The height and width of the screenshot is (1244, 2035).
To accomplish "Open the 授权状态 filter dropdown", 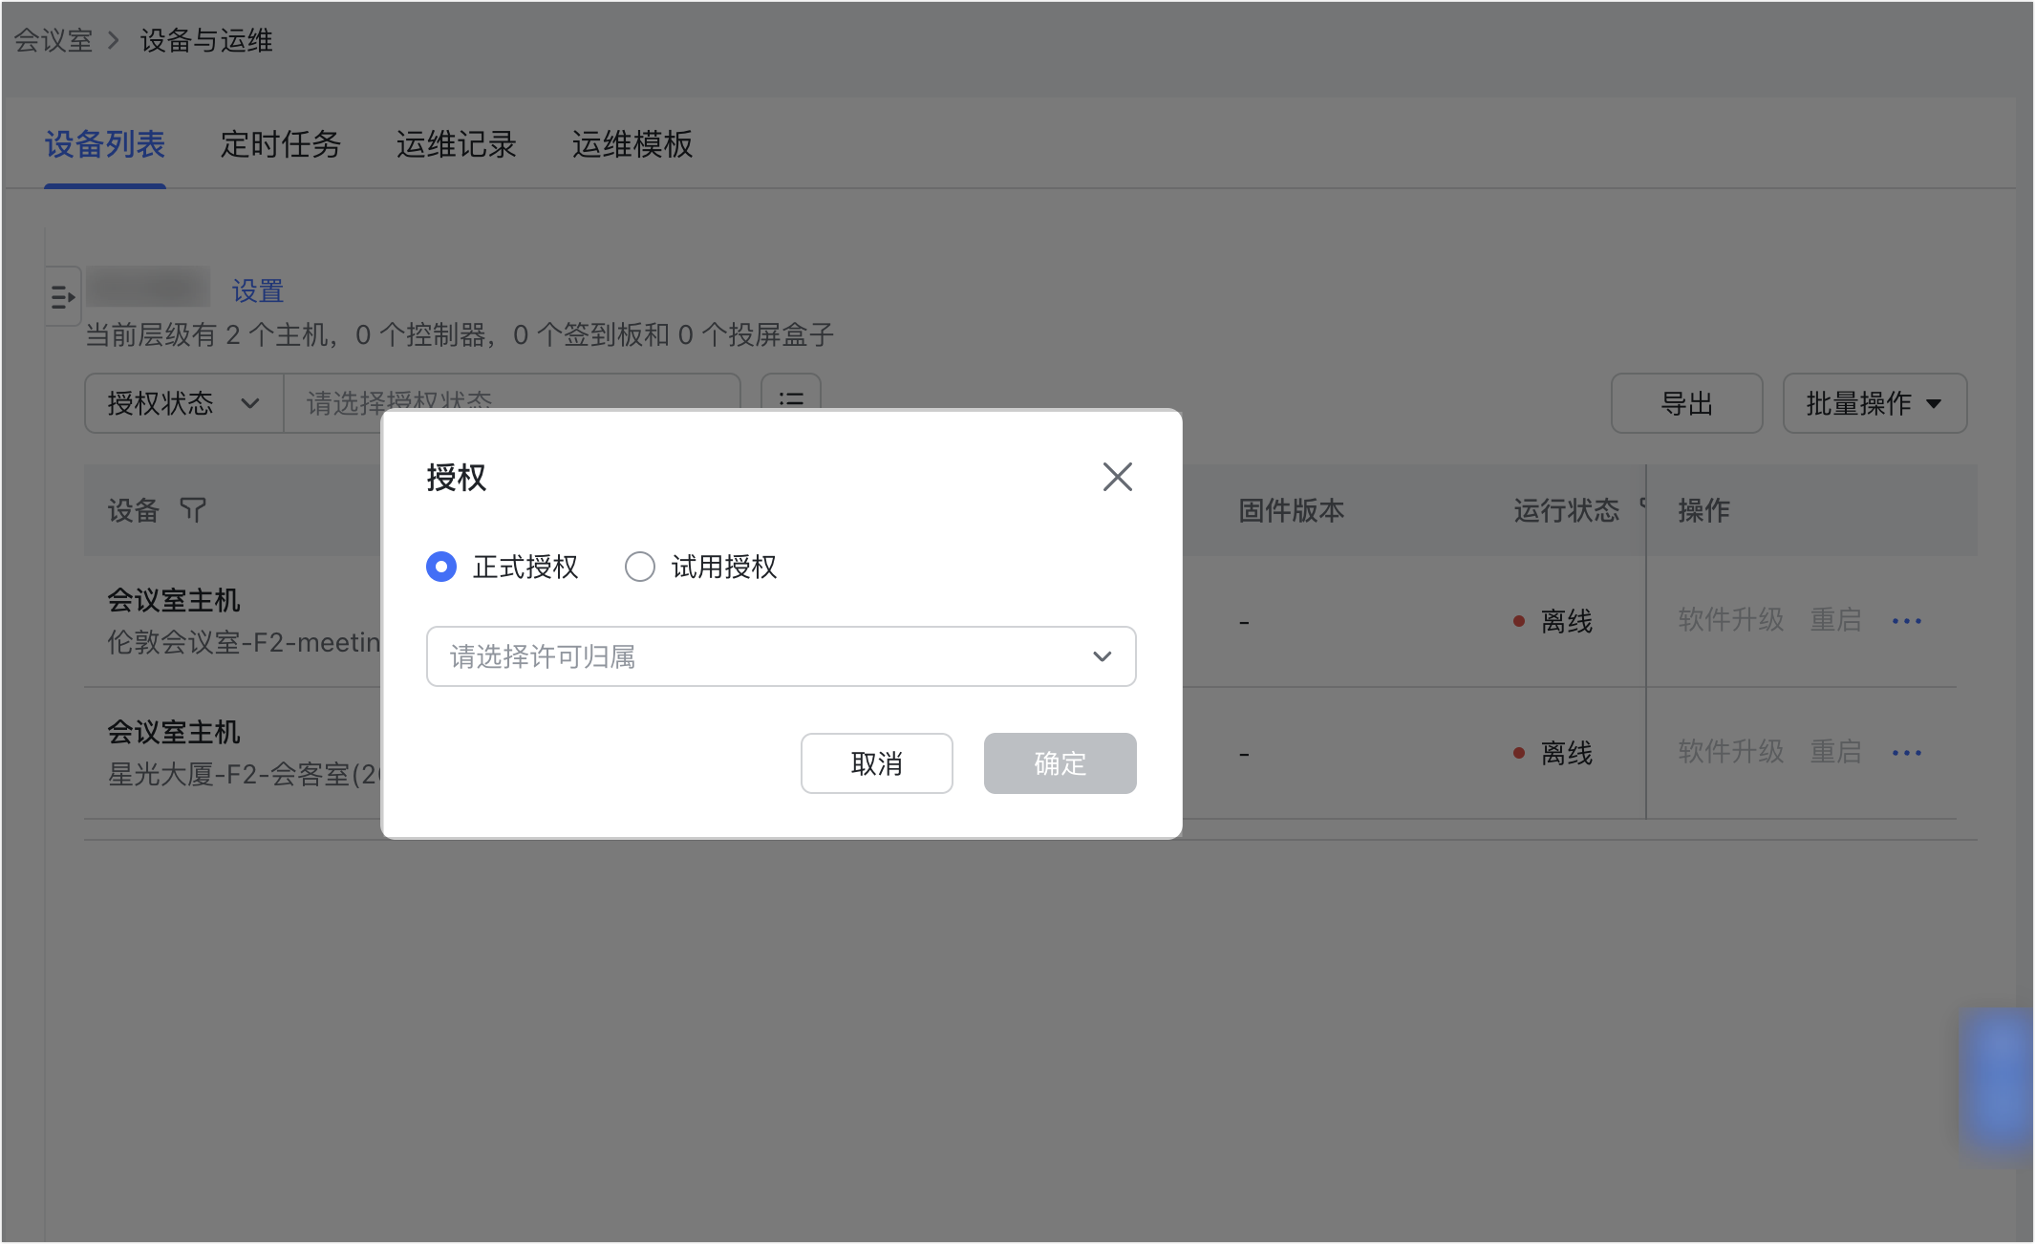I will pos(183,403).
